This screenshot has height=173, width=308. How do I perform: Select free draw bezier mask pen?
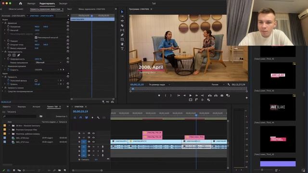(18, 55)
